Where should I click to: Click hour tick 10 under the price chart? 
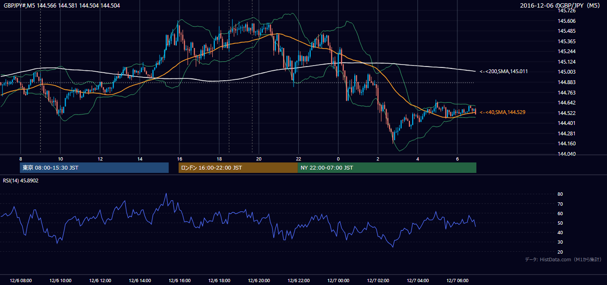pyautogui.click(x=60, y=159)
